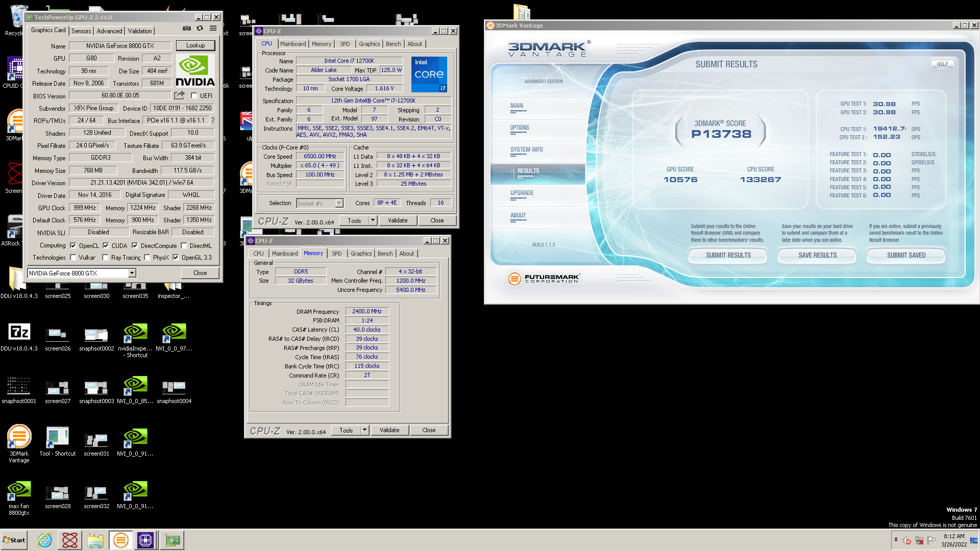Toggle the Ray Tracing checkbox
The image size is (980, 551).
click(x=105, y=258)
